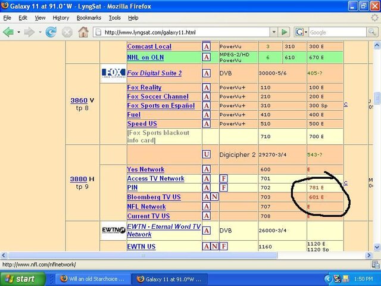The image size is (381, 286).
Task: Click the horizontal scrollbar thumb
Action: tap(143, 255)
